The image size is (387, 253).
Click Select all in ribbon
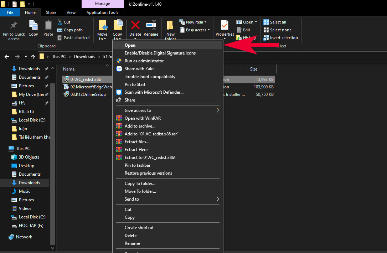click(x=275, y=22)
